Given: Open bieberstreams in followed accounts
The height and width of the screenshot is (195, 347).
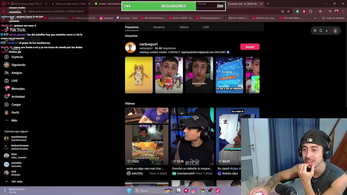Looking at the screenshot, I should point(17,147).
